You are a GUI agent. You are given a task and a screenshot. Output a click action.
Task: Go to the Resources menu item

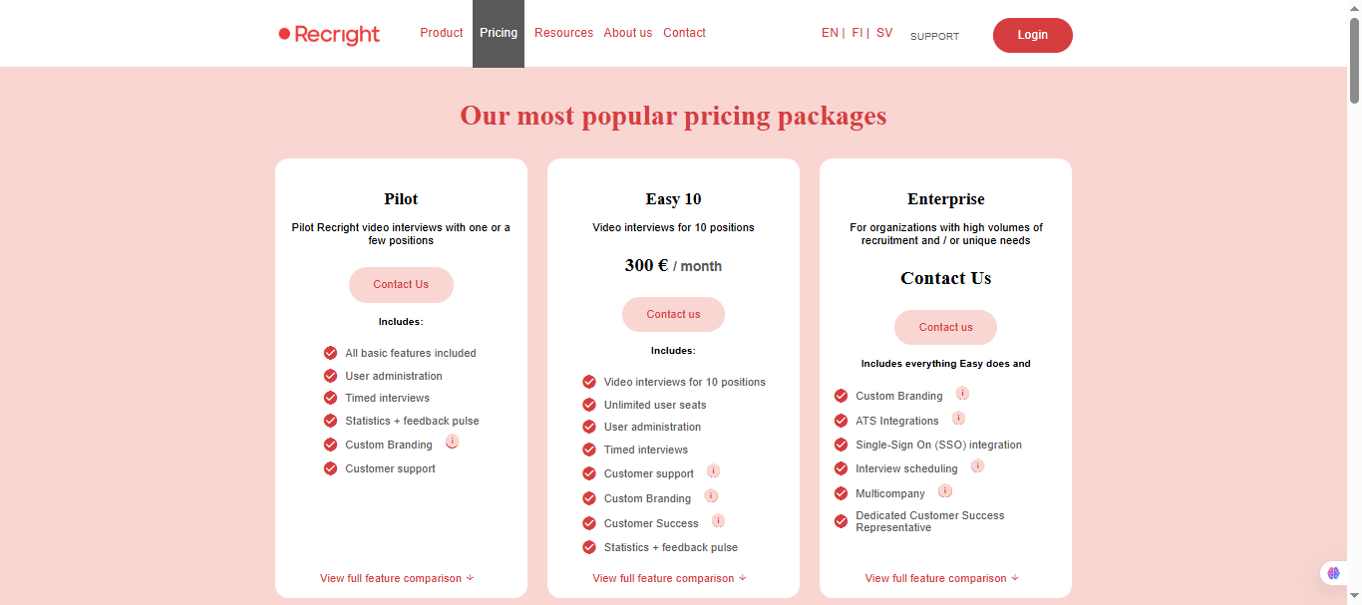coord(563,33)
